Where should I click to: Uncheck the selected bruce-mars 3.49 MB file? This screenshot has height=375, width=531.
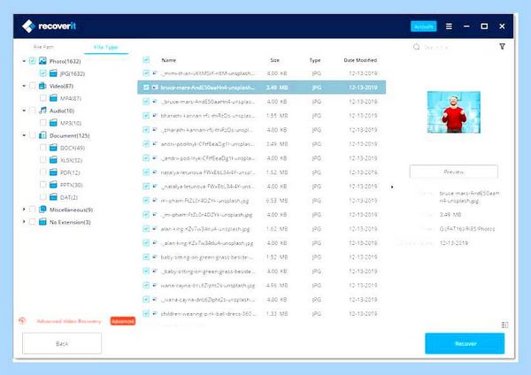(x=146, y=88)
